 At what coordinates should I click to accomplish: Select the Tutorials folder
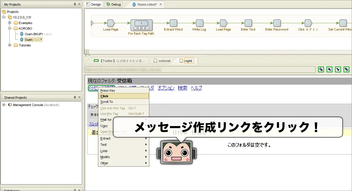[x=22, y=45]
